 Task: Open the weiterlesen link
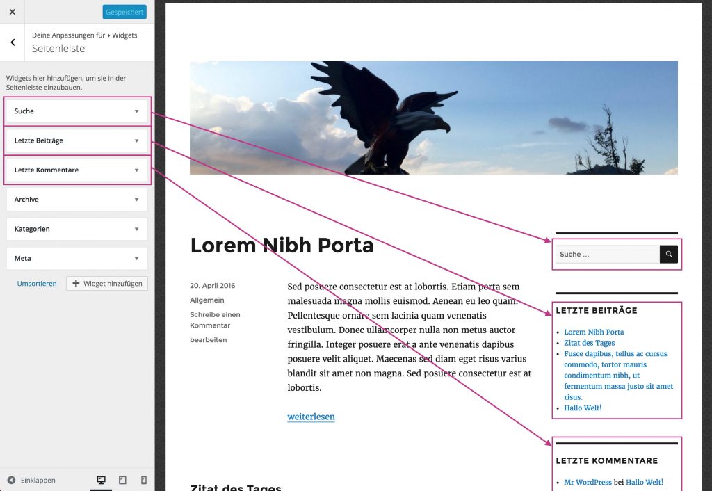coord(311,417)
